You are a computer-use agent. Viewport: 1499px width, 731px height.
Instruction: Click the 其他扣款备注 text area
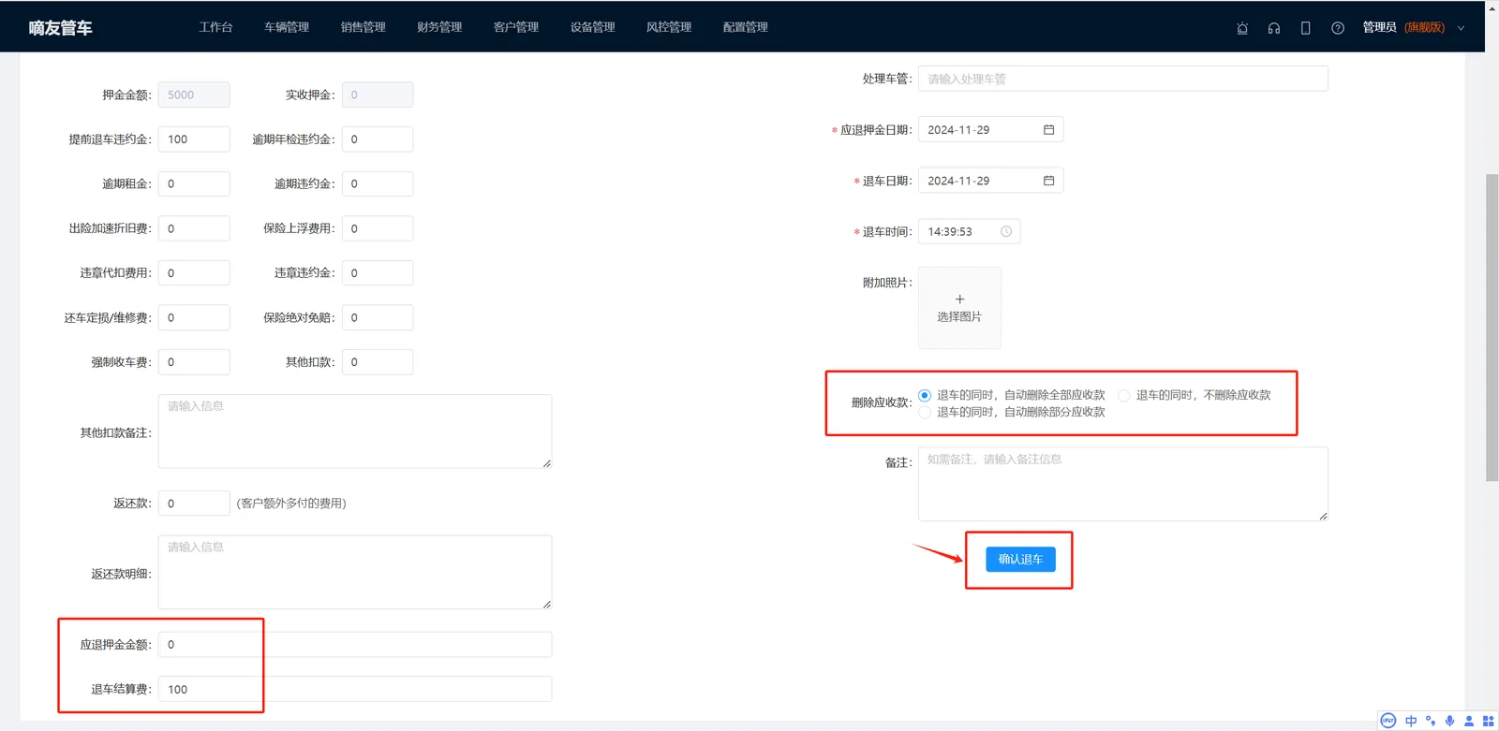pyautogui.click(x=355, y=431)
